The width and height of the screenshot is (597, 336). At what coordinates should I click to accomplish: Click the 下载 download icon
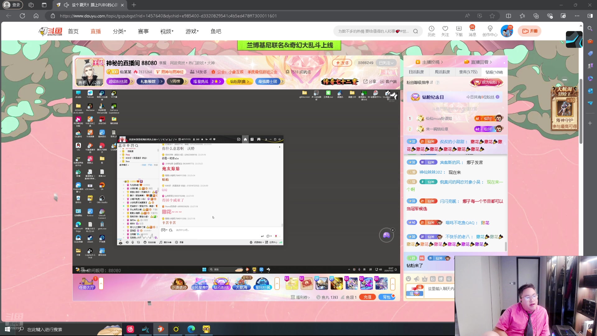(459, 31)
